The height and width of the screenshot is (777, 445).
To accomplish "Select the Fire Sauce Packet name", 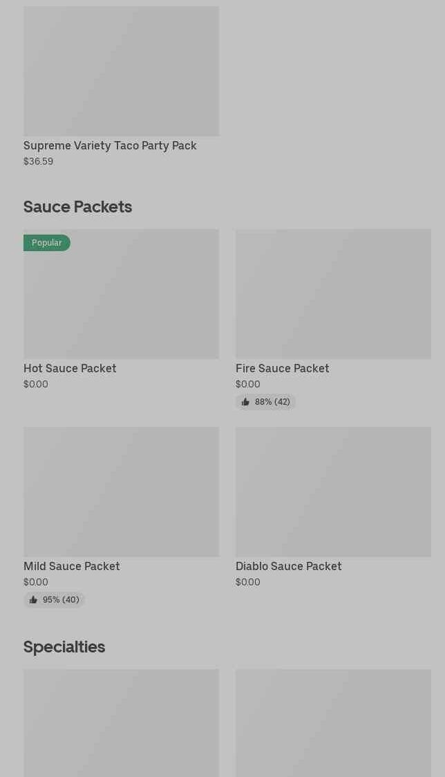I will click(x=282, y=368).
